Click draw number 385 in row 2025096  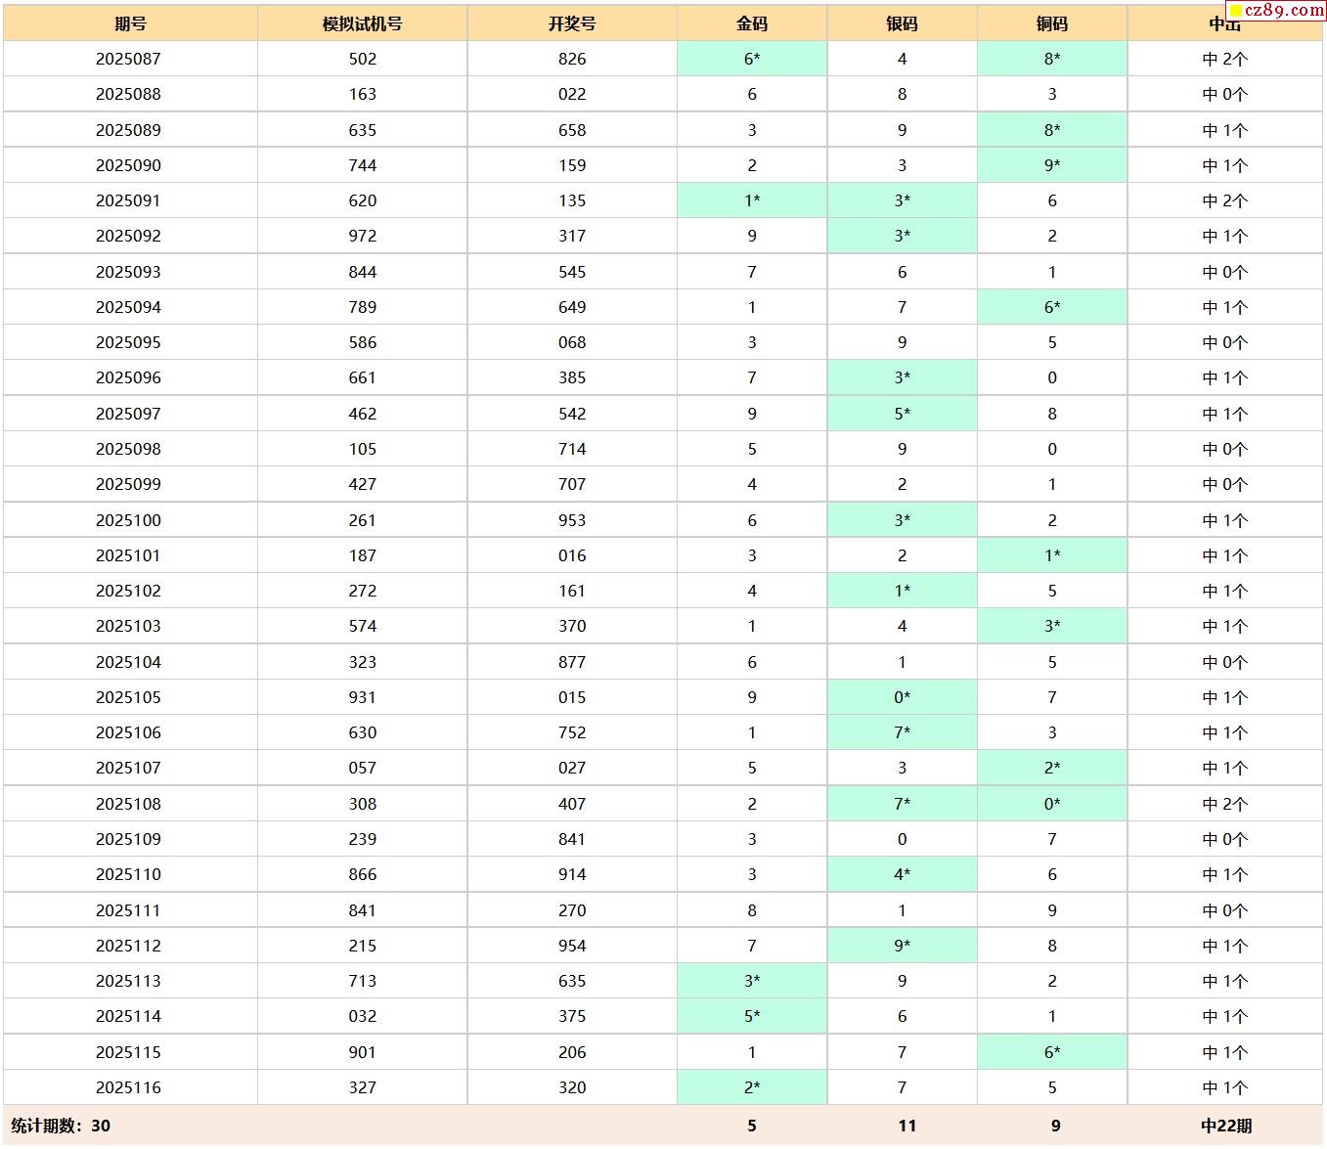[x=572, y=377]
